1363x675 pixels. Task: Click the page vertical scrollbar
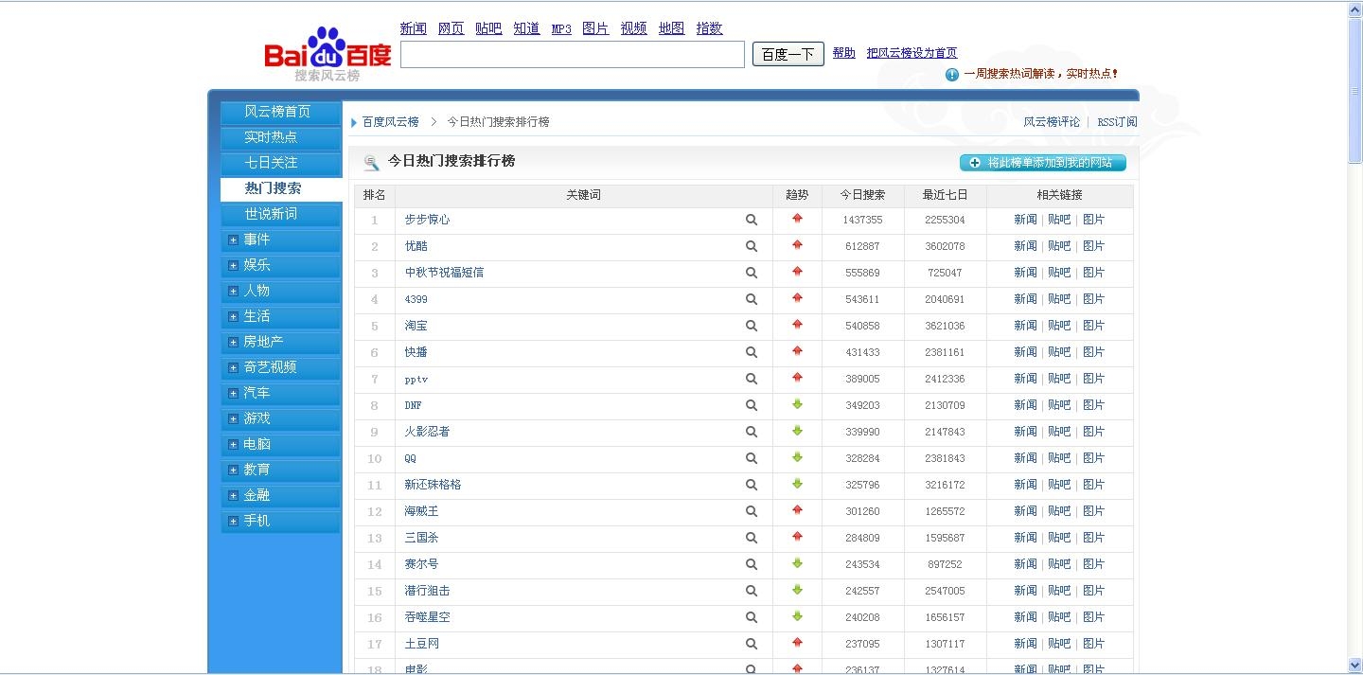click(1354, 337)
